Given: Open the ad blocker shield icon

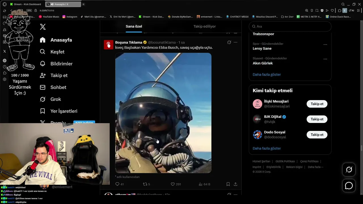Looking at the screenshot, I should pyautogui.click(x=322, y=10).
